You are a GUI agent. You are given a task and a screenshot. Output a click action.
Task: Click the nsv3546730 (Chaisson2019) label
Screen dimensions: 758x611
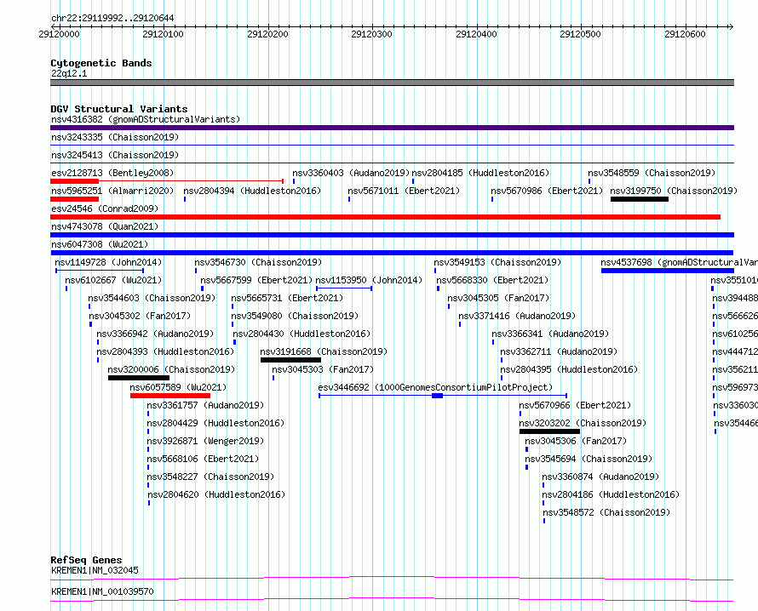tap(258, 262)
